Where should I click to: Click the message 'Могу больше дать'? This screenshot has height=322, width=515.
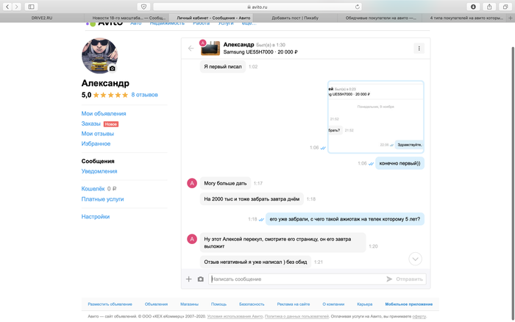click(x=225, y=183)
